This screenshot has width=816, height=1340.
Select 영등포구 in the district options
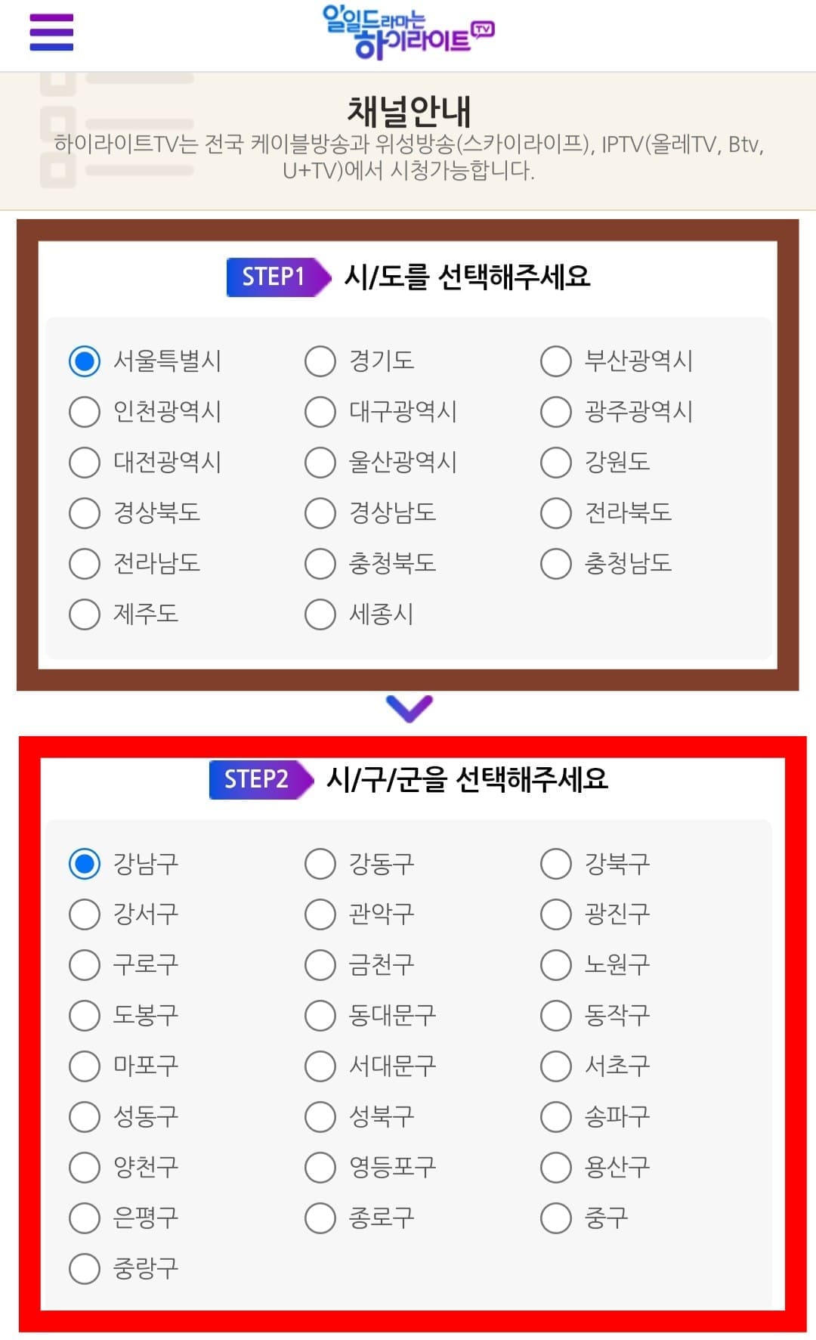(x=318, y=1167)
